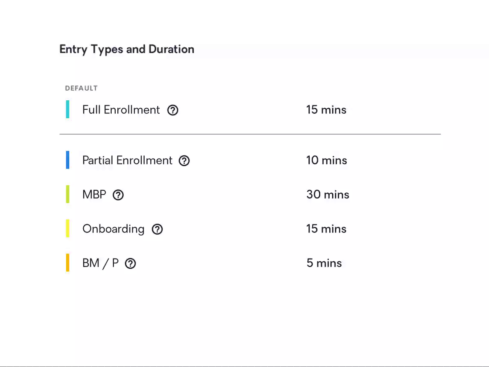The height and width of the screenshot is (367, 489).
Task: Click the green color indicator for MBP
Action: click(68, 194)
